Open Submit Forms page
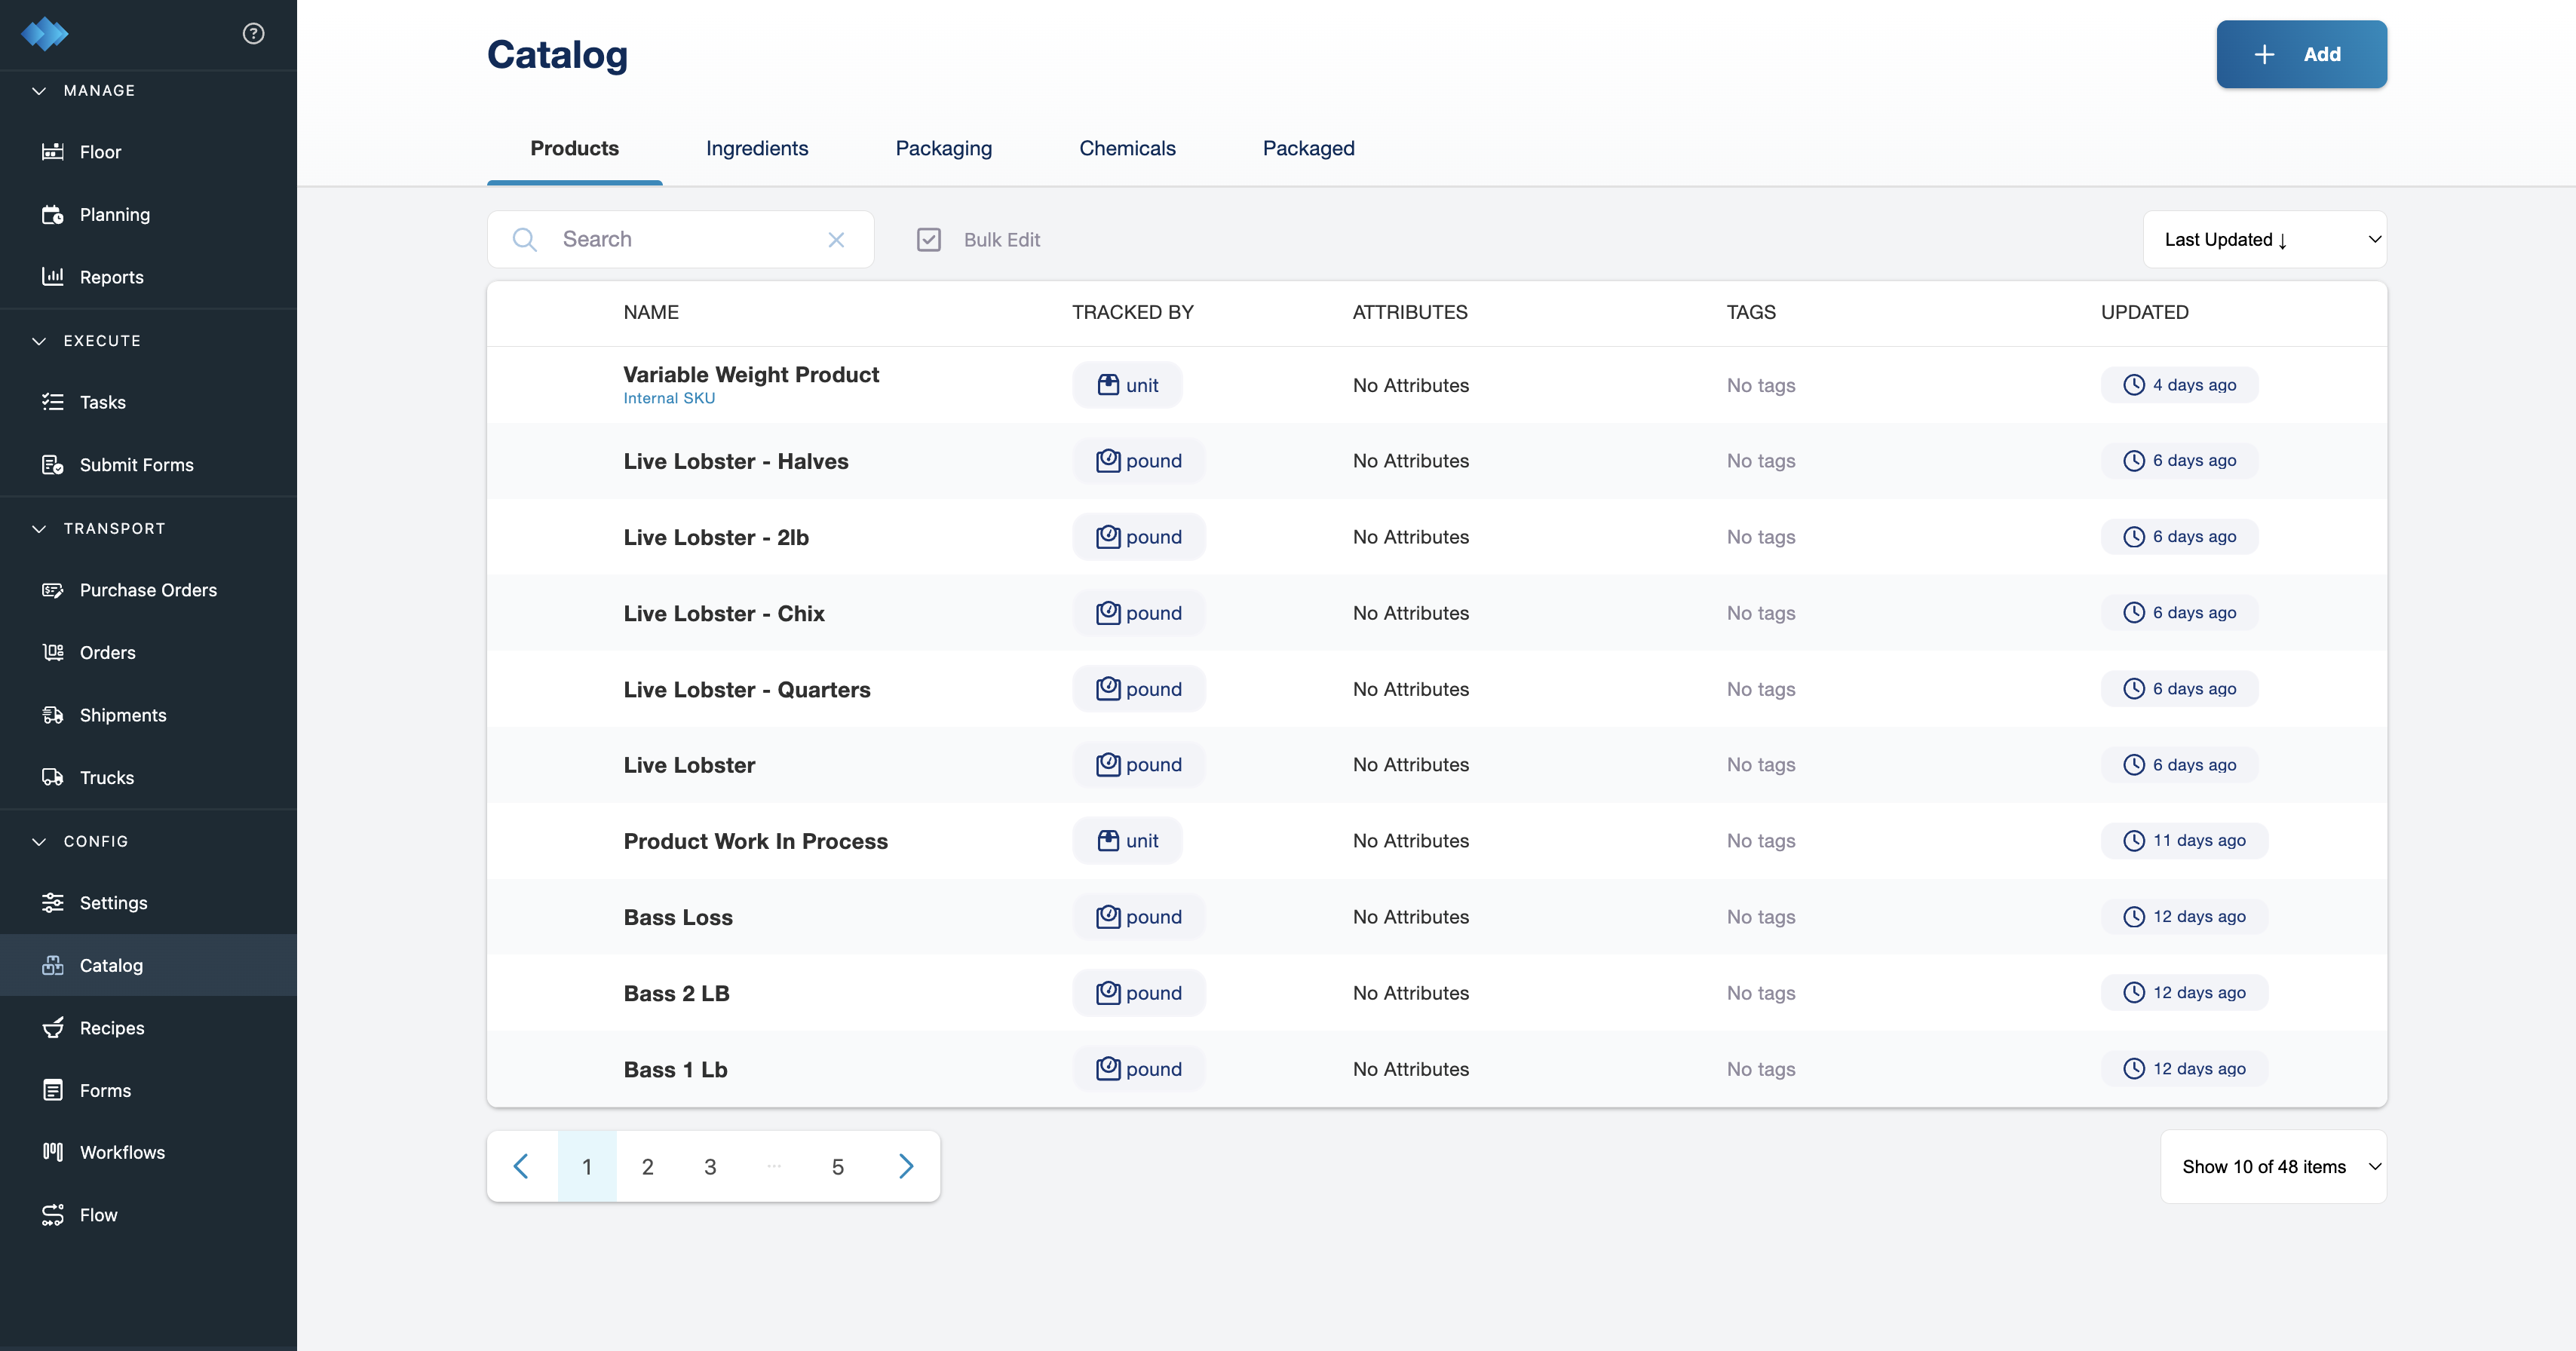Image resolution: width=2576 pixels, height=1351 pixels. 136,465
